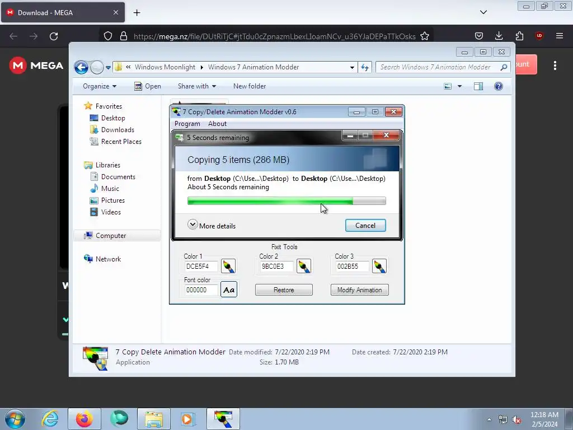Select Network in navigation pane

click(108, 259)
